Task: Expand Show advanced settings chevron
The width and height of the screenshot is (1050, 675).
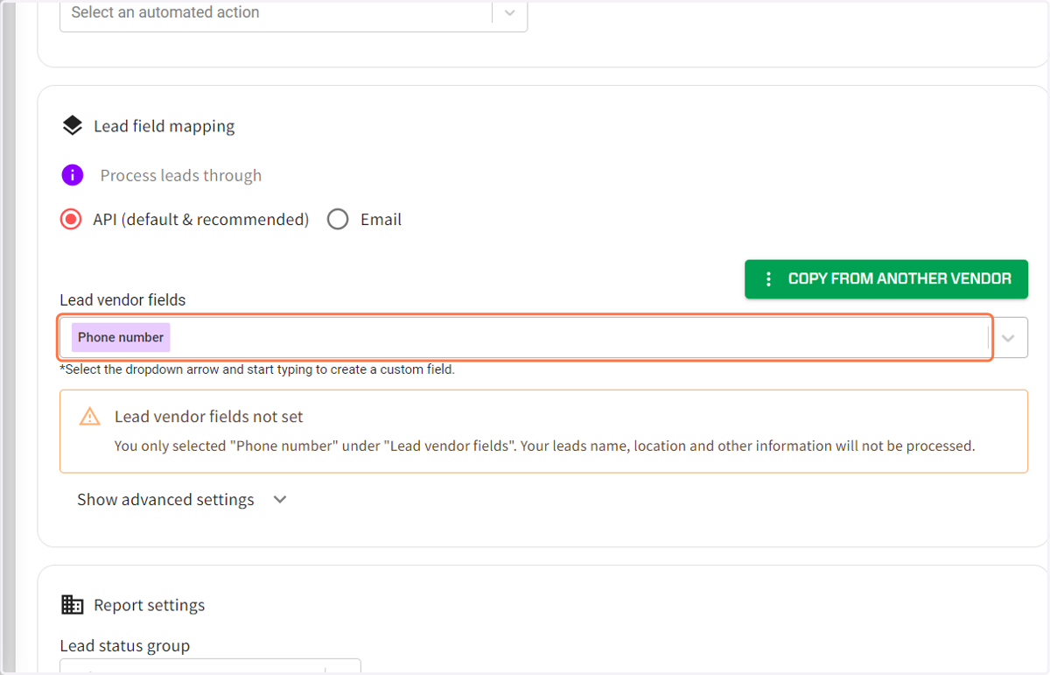Action: [x=280, y=500]
